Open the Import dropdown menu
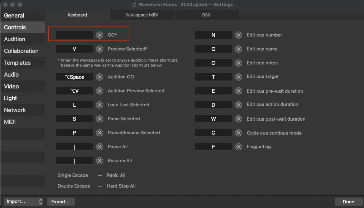Screen dimensions: 364x208 pyautogui.click(x=24, y=202)
